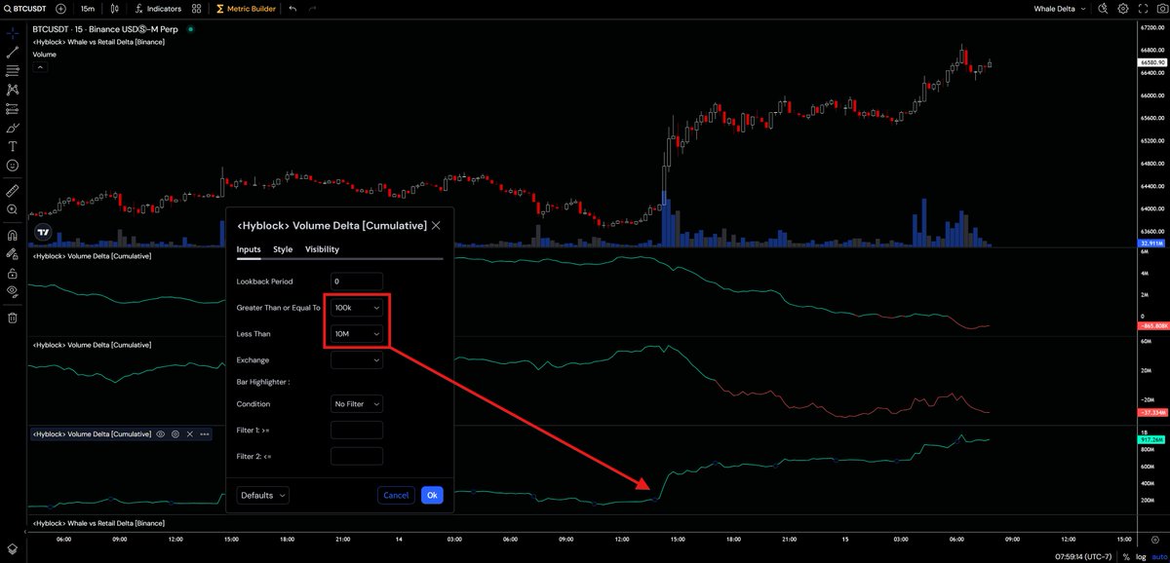Open the patterns drawing tools

[13, 90]
